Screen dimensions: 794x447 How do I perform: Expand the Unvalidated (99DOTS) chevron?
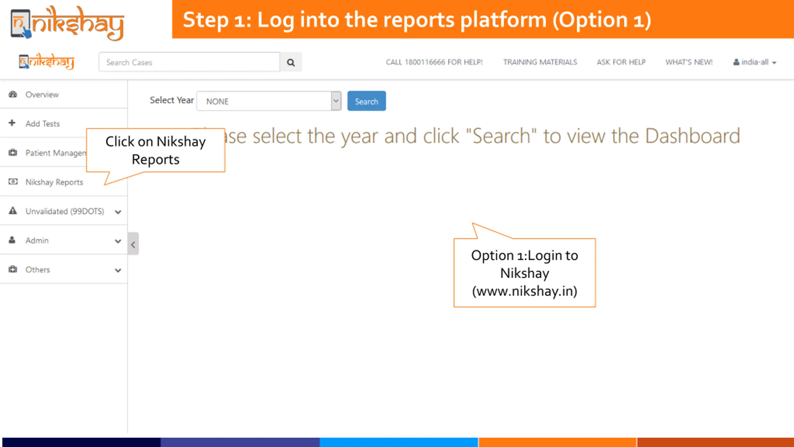(118, 212)
